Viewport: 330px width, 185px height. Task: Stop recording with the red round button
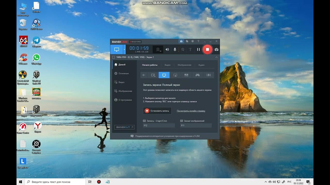207,49
